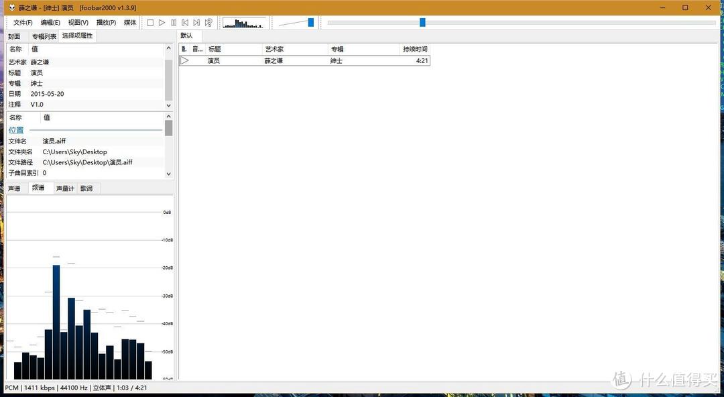The height and width of the screenshot is (397, 724).
Task: Click the 44100 Hz status bar entry
Action: (x=73, y=388)
